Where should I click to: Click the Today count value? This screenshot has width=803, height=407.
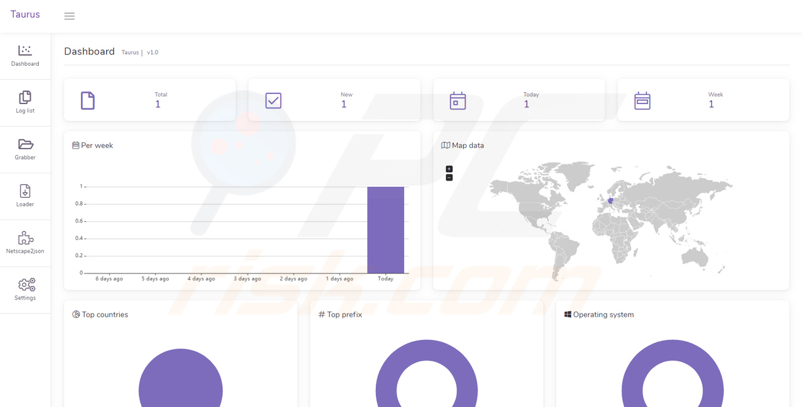pos(526,105)
